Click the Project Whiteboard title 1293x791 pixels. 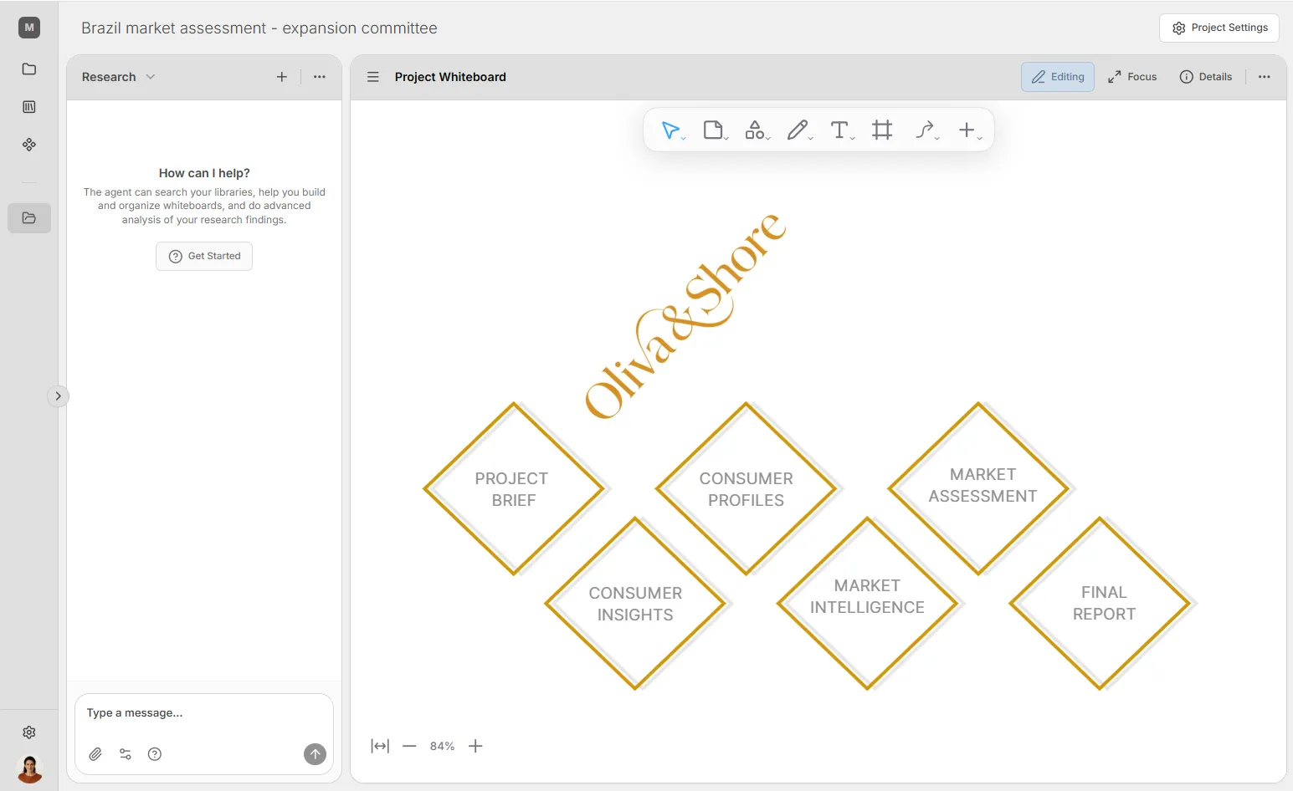click(x=450, y=77)
